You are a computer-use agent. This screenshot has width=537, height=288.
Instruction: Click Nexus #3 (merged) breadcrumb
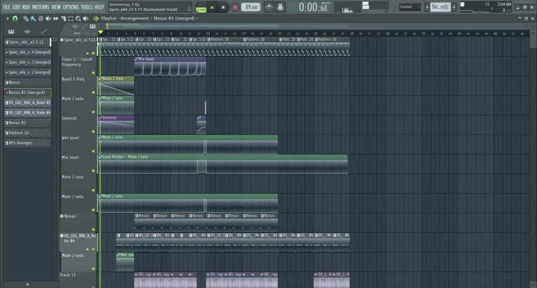174,18
